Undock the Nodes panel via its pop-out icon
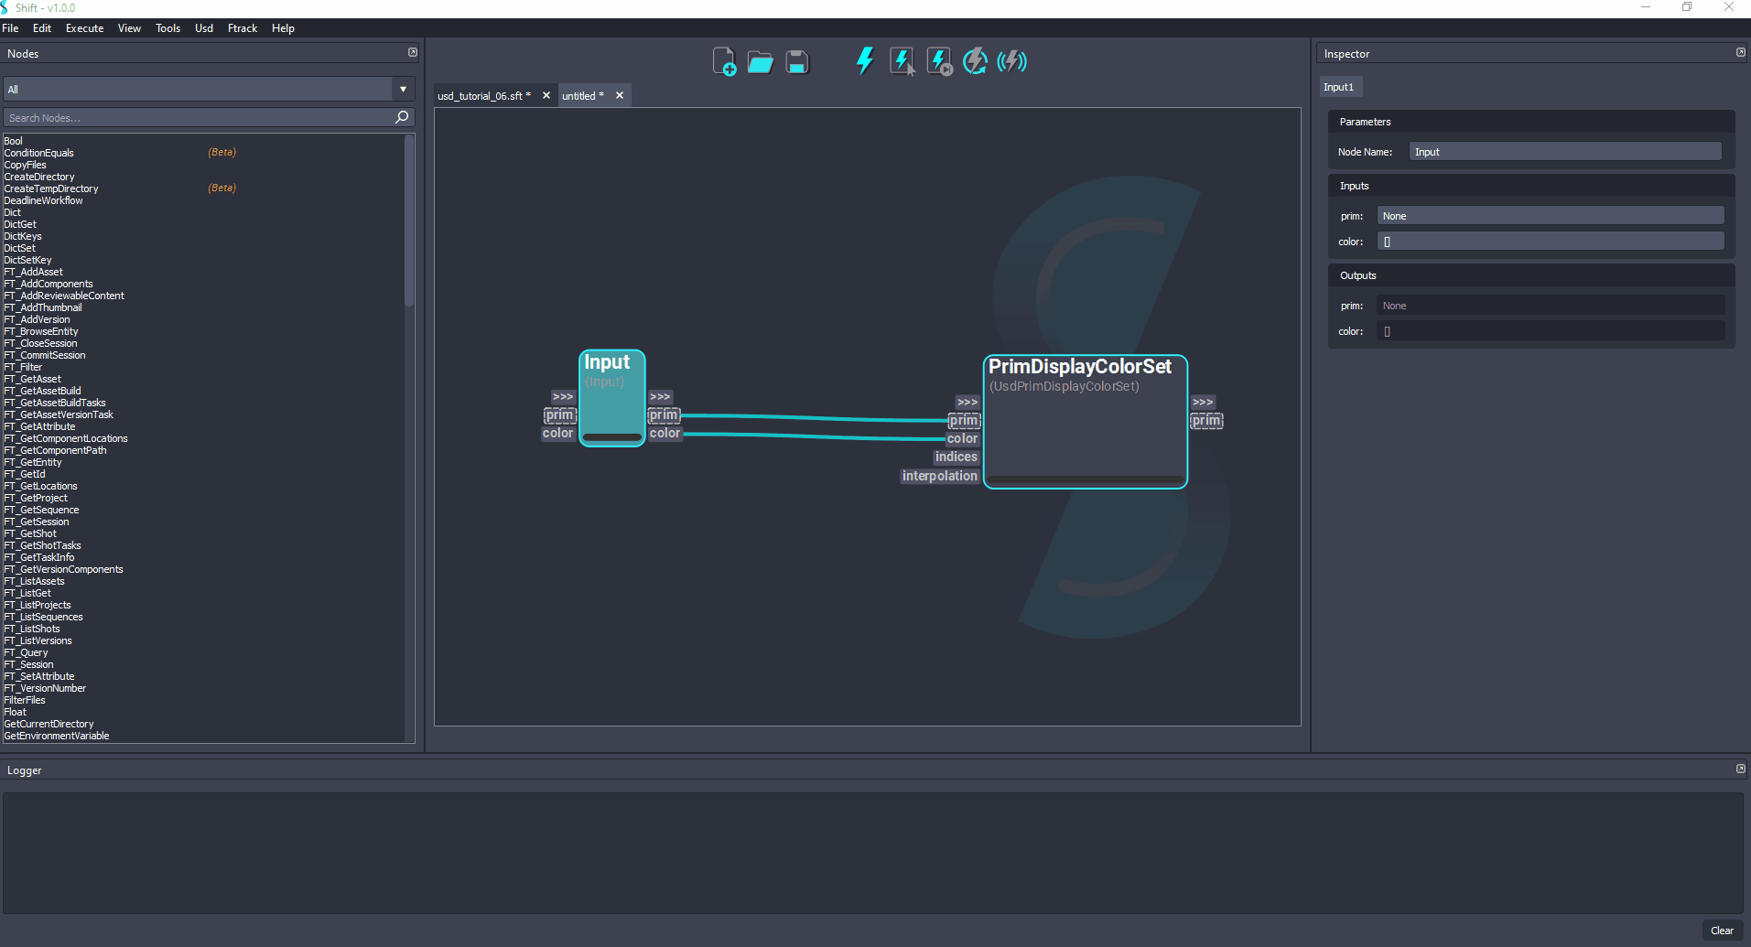This screenshot has width=1751, height=947. coord(413,52)
